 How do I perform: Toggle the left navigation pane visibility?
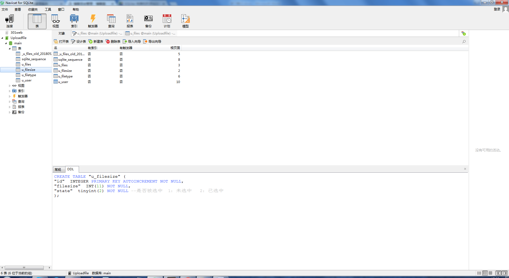499,273
